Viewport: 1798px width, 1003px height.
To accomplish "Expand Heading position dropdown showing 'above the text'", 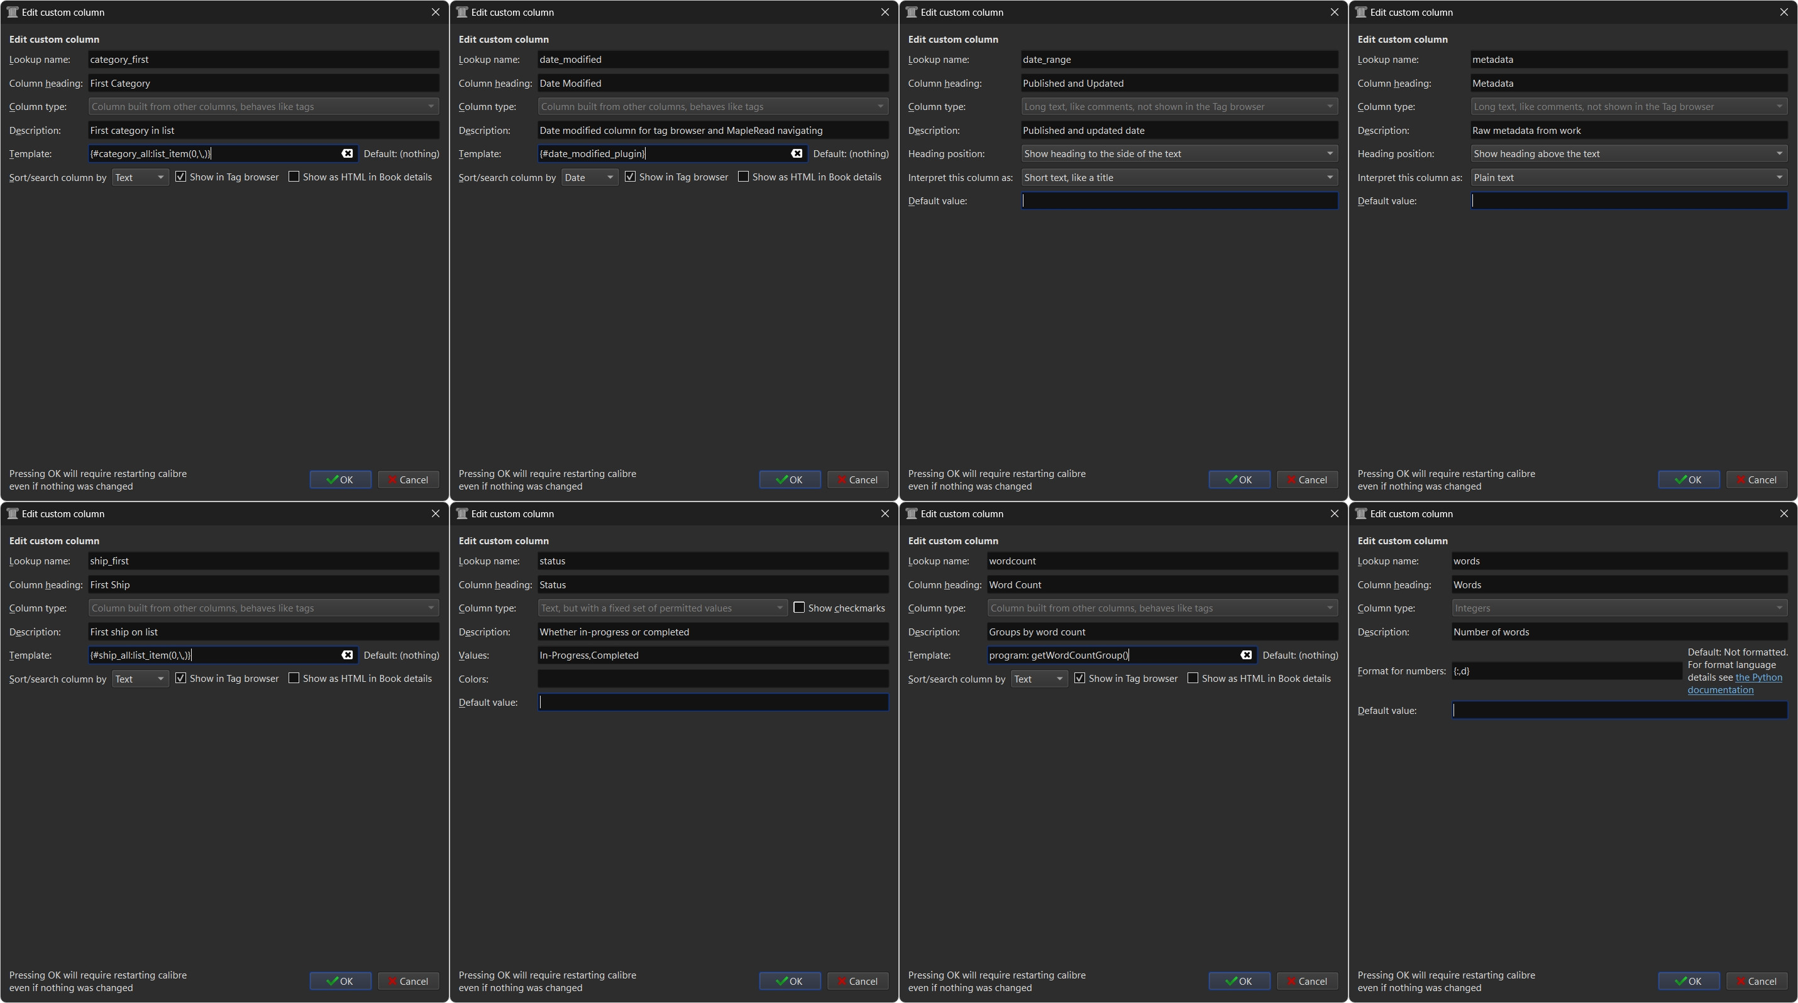I will pos(1628,153).
